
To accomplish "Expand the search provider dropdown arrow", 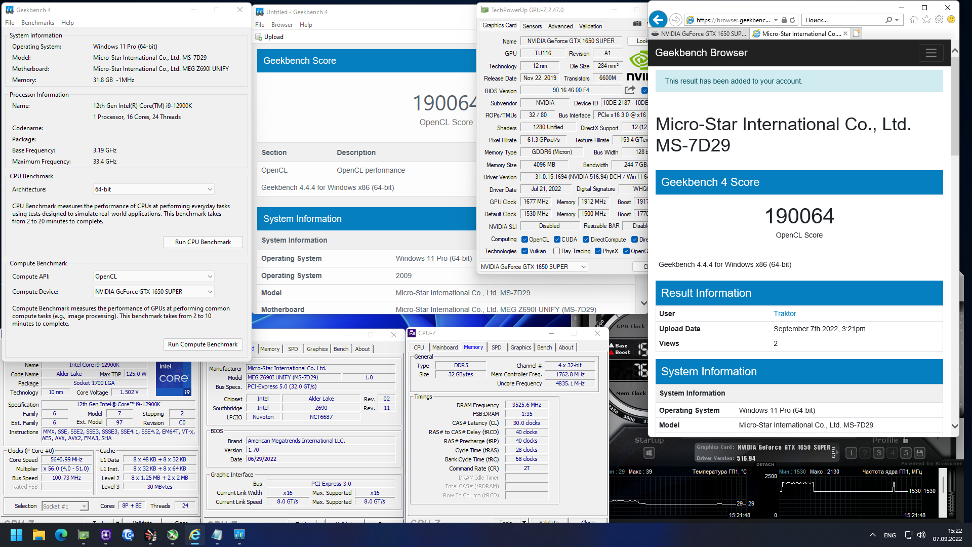I will pyautogui.click(x=897, y=20).
